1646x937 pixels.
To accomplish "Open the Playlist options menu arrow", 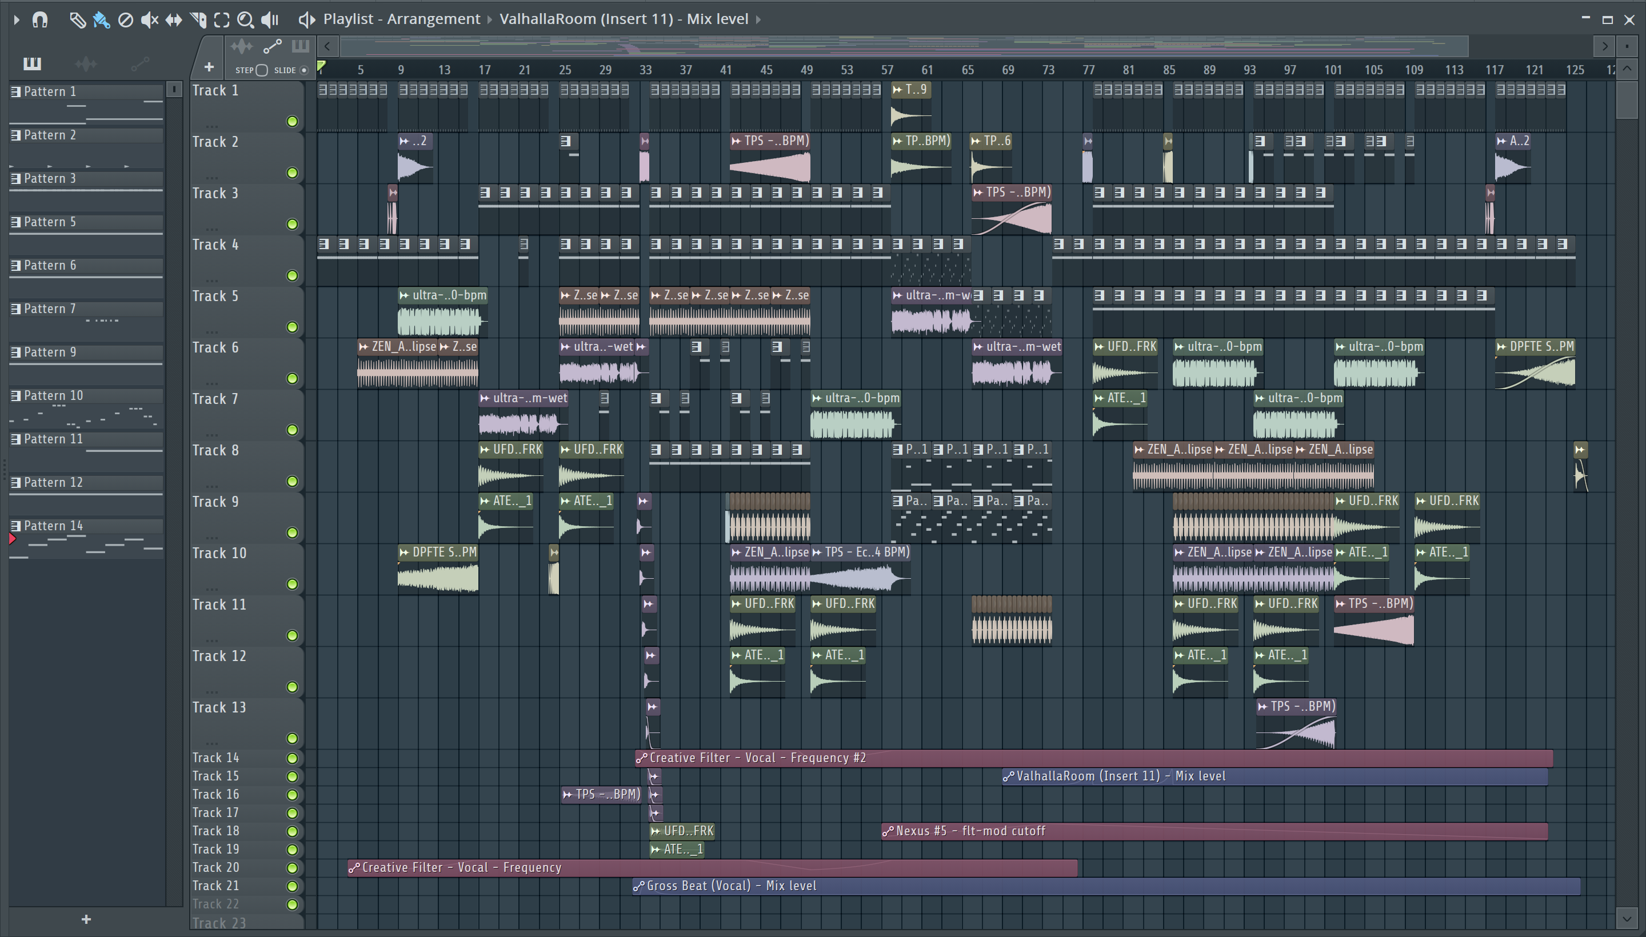I will tap(17, 20).
